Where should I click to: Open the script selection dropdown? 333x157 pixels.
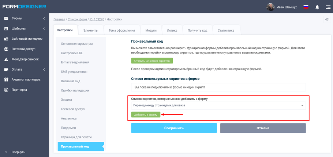coord(218,106)
